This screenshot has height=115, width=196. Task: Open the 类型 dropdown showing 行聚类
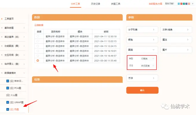pos(148,59)
